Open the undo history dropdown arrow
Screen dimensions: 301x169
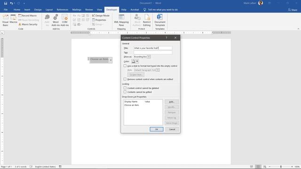[x=15, y=3]
